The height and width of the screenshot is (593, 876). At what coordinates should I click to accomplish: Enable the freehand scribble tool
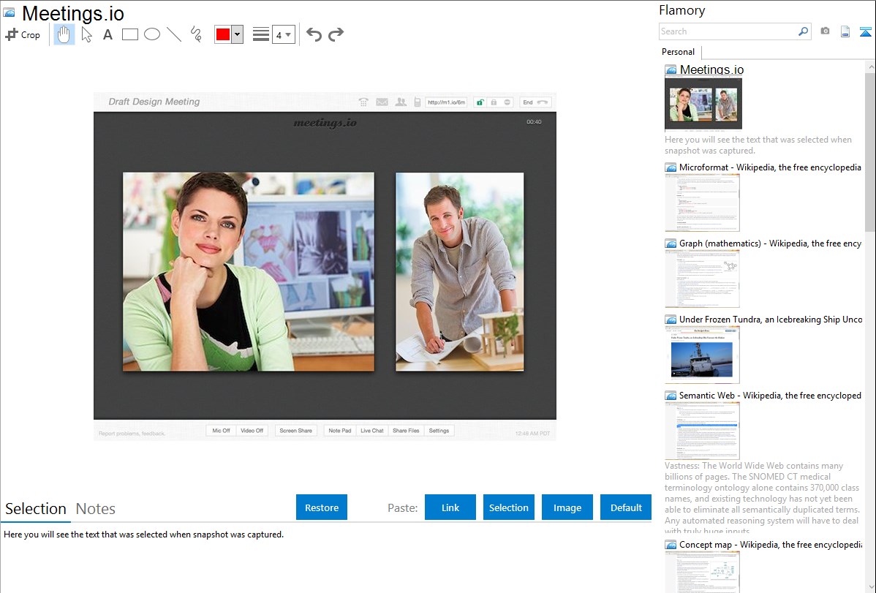tap(196, 34)
